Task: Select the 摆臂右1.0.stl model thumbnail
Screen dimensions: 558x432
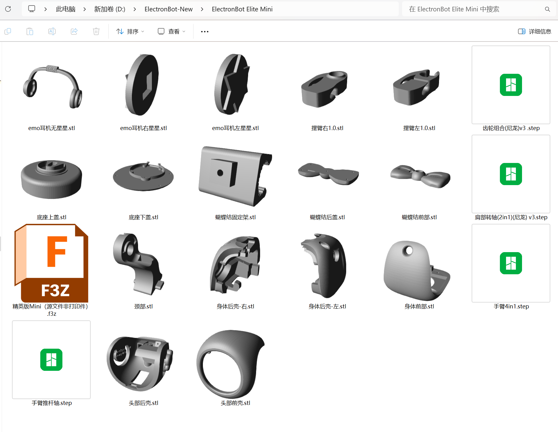Action: (x=324, y=89)
